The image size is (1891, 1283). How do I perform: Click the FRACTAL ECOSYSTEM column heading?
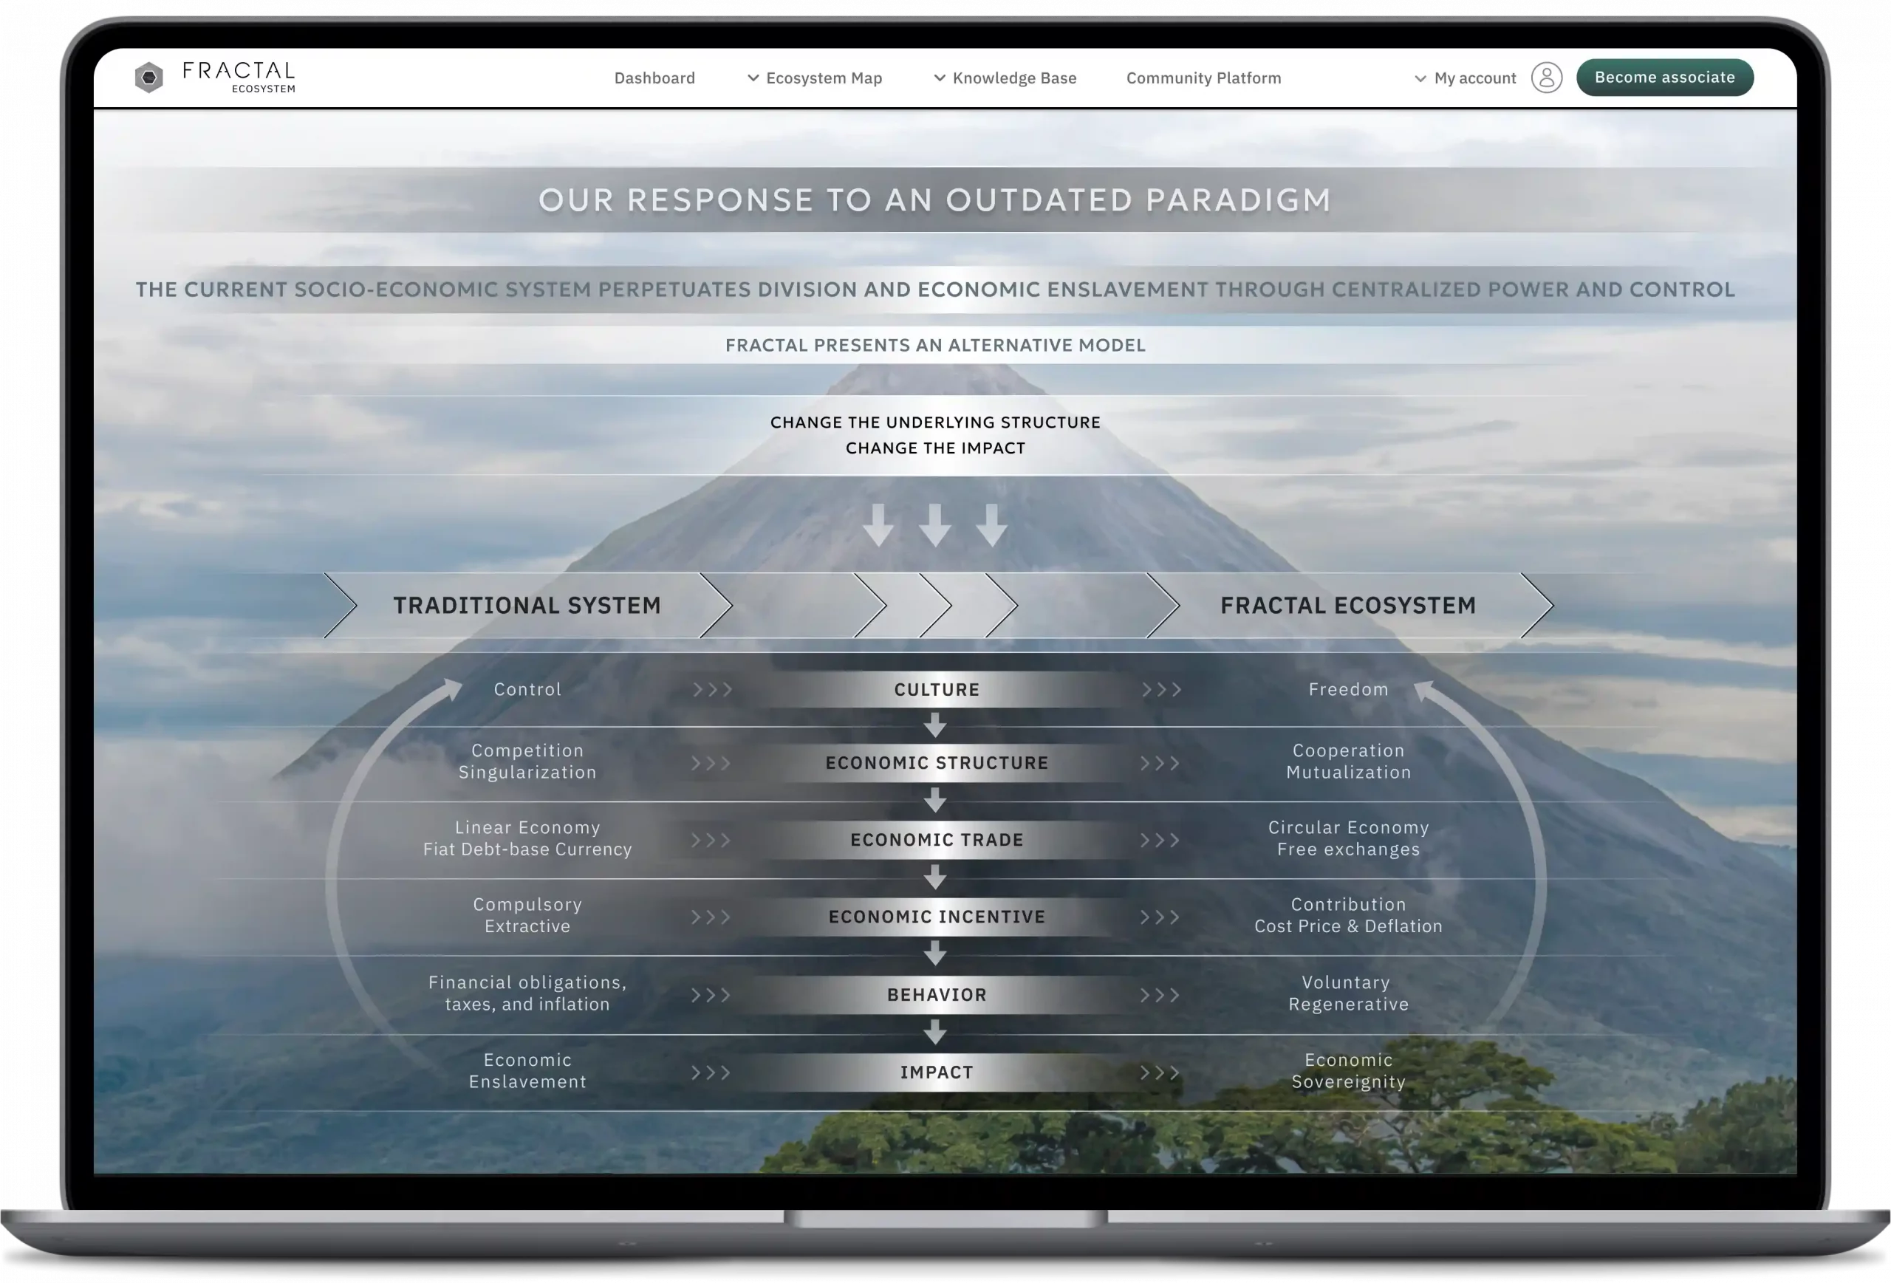(x=1347, y=605)
